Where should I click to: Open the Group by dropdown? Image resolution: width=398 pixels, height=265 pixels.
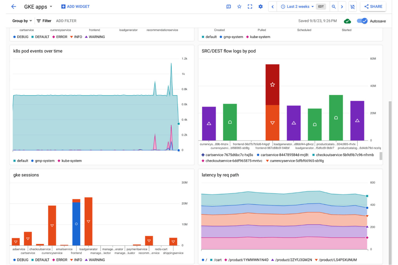pos(22,21)
